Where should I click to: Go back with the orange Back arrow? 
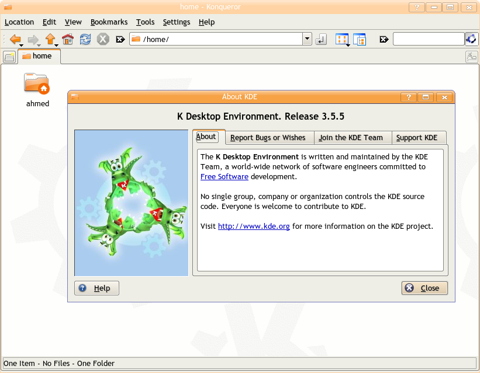point(15,39)
